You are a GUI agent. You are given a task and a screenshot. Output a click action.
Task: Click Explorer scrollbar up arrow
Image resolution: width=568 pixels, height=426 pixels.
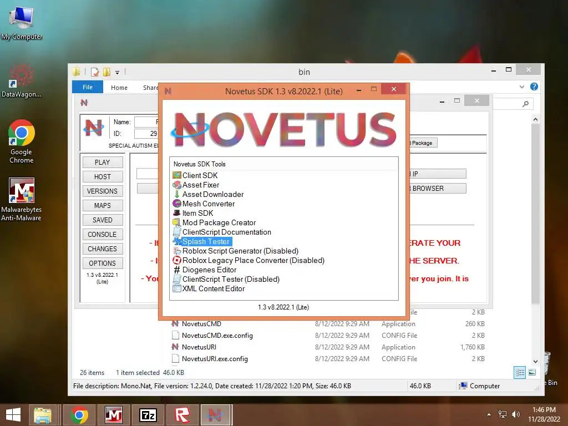click(535, 119)
